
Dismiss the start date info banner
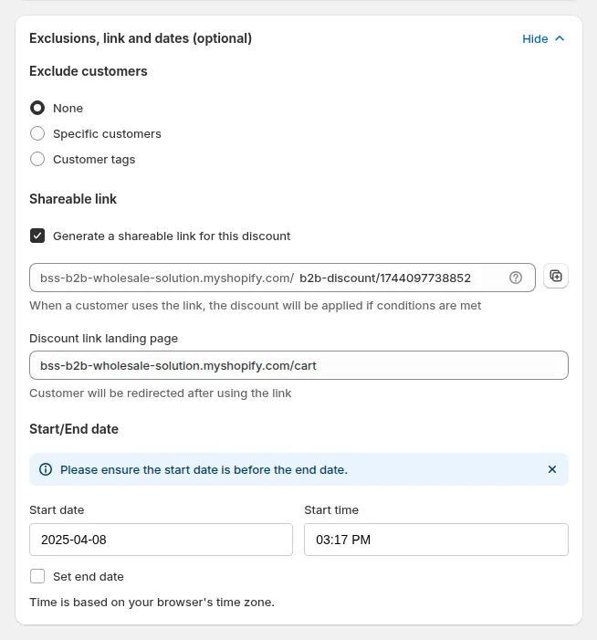tap(551, 469)
